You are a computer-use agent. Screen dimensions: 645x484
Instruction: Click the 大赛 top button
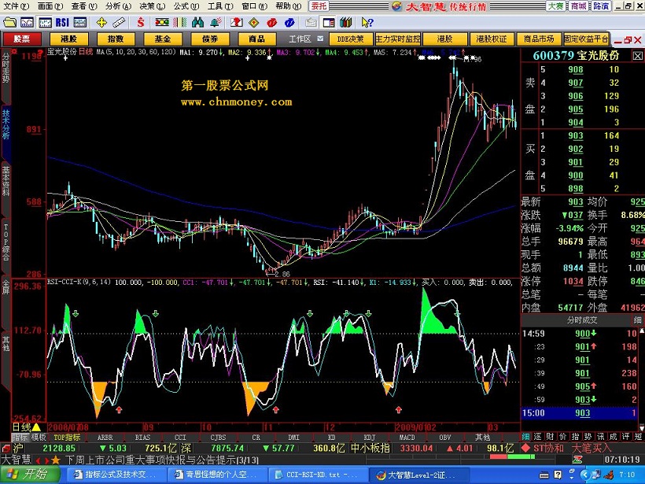pyautogui.click(x=556, y=6)
